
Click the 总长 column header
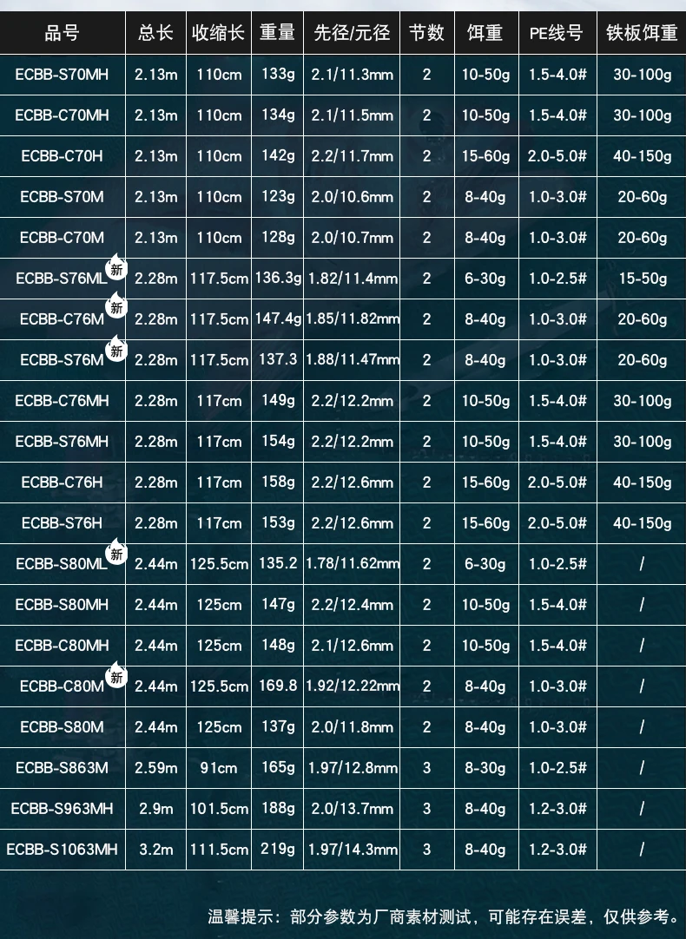155,34
